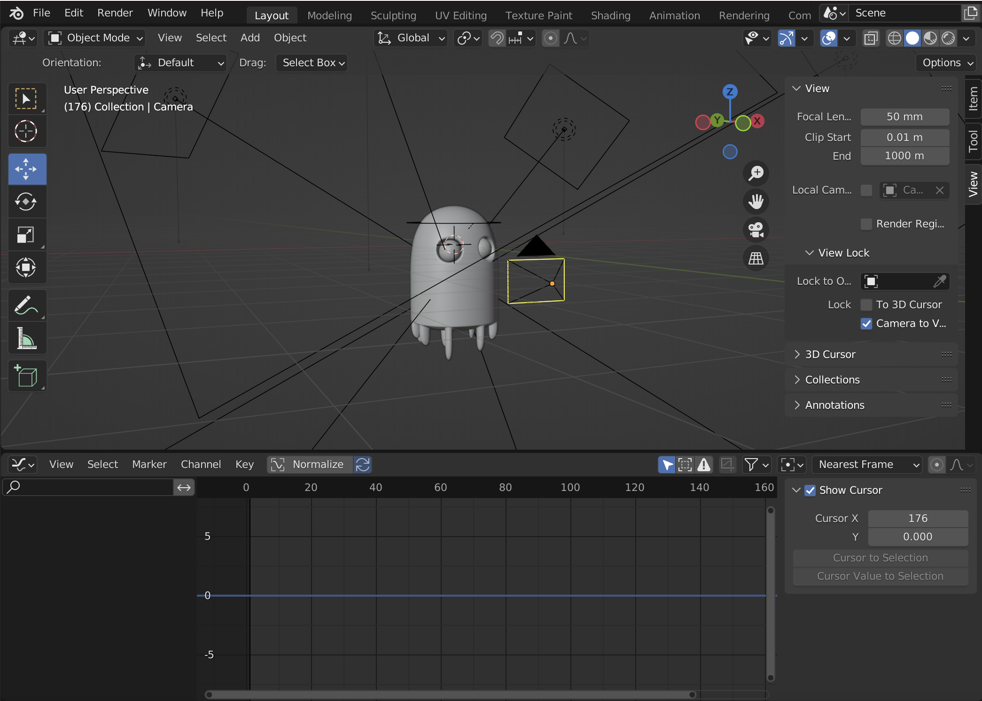The image size is (982, 701).
Task: Switch to orthographic grid view icon
Action: pyautogui.click(x=756, y=258)
